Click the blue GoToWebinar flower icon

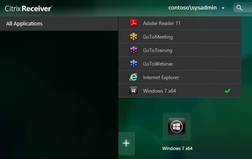click(134, 64)
